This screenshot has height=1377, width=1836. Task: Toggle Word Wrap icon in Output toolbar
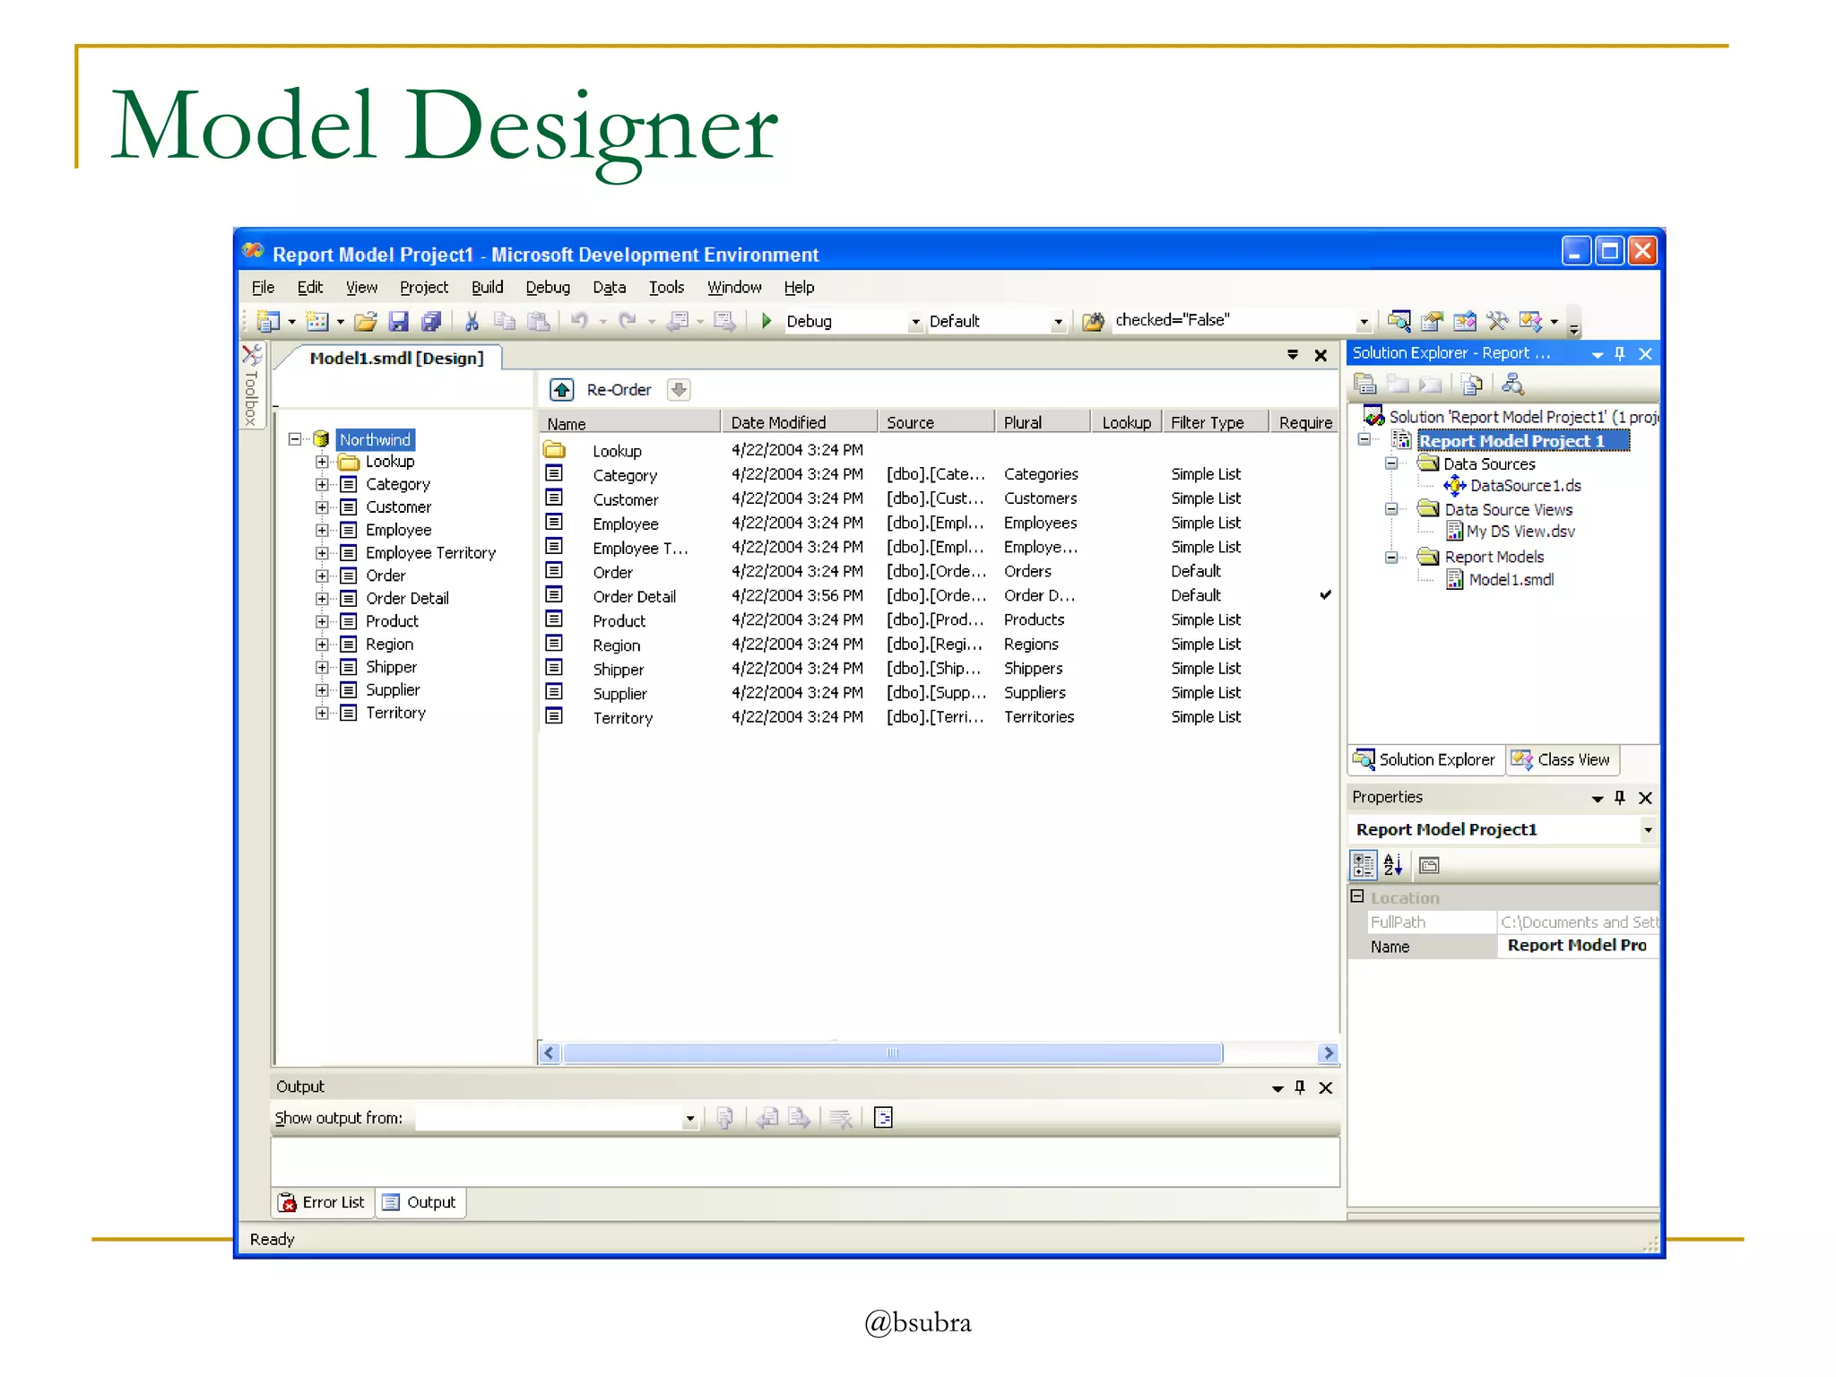click(883, 1117)
